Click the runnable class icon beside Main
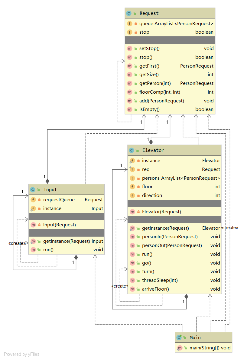247x360 pixels. [x=179, y=338]
